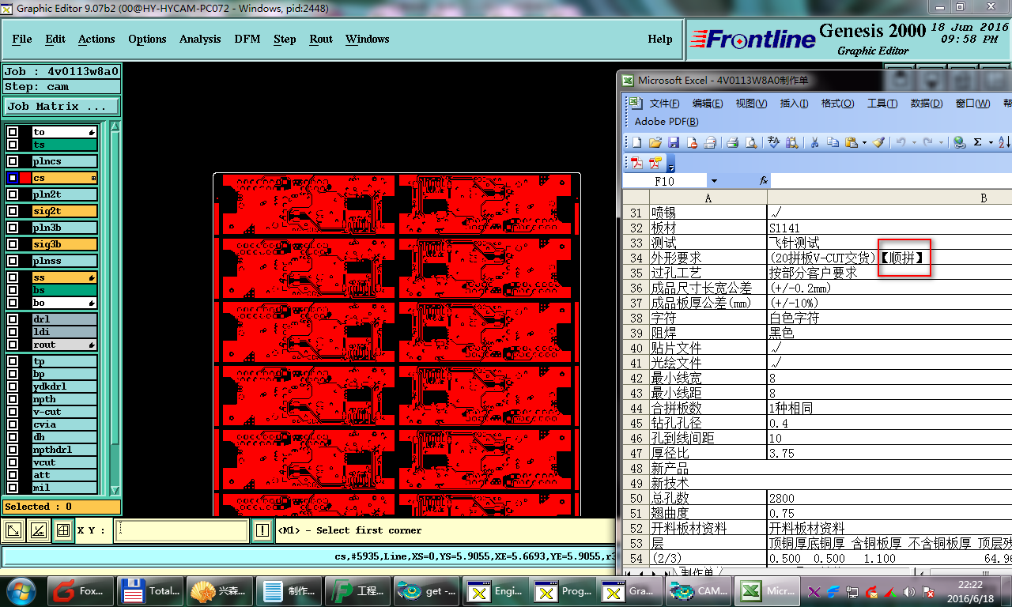Screen dimensions: 1012x607
Task: Click the 'v-cut' layer name button
Action: tap(65, 412)
